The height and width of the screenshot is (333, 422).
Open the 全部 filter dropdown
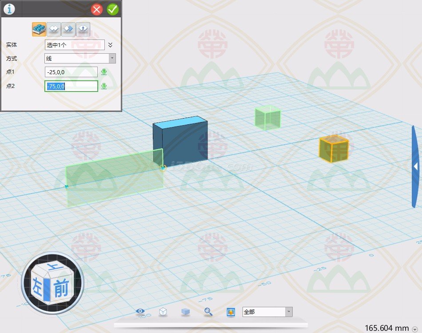click(x=267, y=312)
